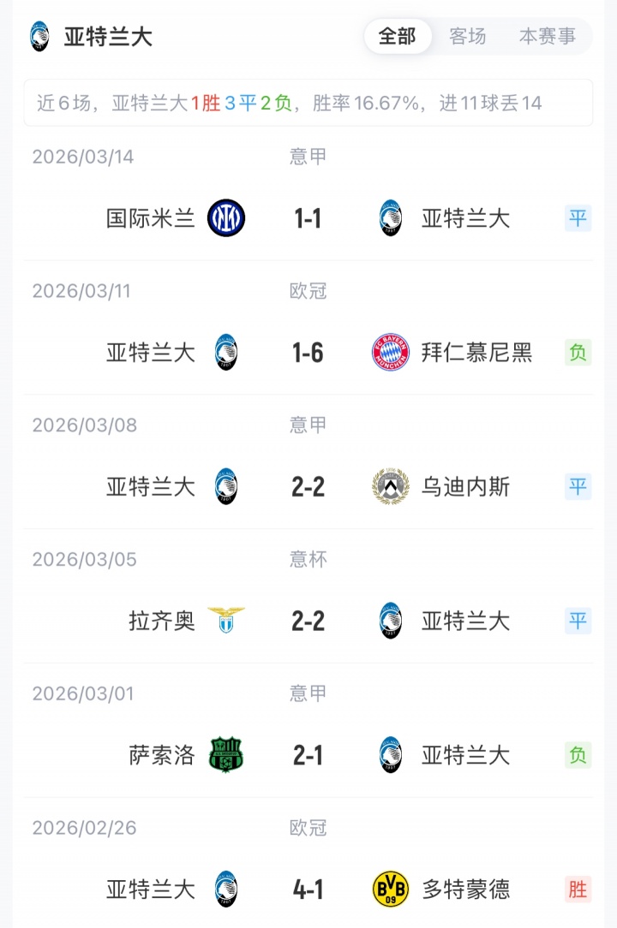The image size is (617, 928).
Task: Switch to the 客场 tab
Action: 468,37
